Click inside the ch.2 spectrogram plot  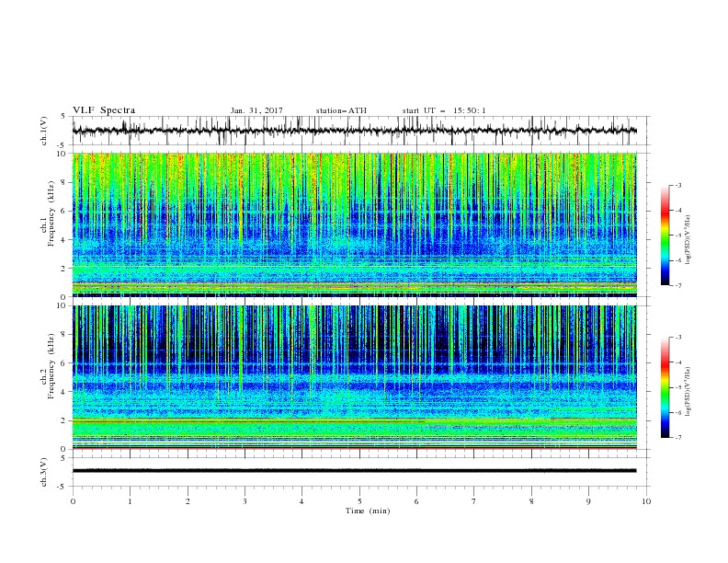tap(354, 377)
